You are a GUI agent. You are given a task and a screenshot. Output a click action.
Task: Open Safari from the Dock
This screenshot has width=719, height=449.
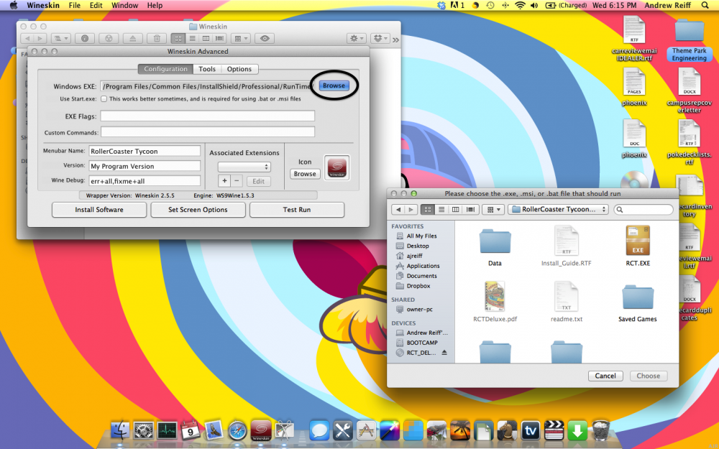[237, 430]
